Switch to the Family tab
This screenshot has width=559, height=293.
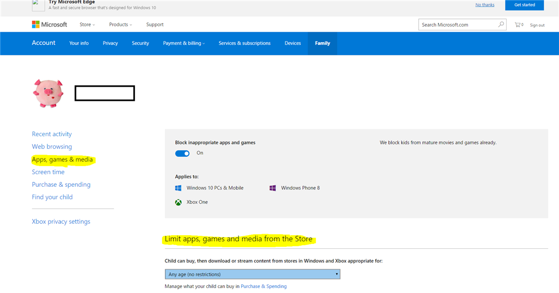click(x=322, y=44)
